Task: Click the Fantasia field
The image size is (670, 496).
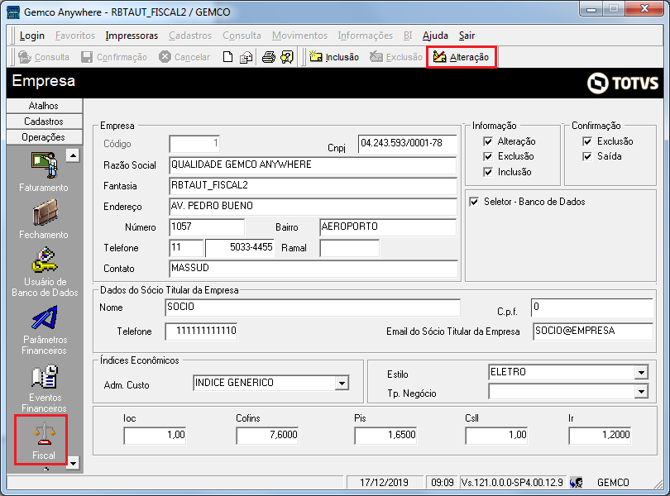Action: pos(313,186)
